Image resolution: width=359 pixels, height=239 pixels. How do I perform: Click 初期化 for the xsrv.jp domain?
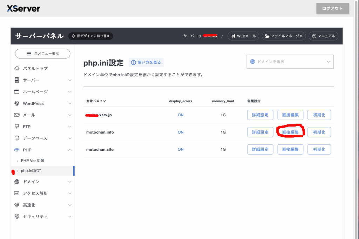pyautogui.click(x=319, y=115)
